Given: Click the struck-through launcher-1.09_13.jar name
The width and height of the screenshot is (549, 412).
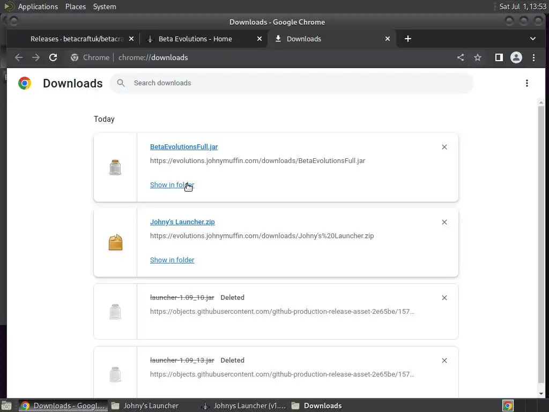Looking at the screenshot, I should (182, 360).
